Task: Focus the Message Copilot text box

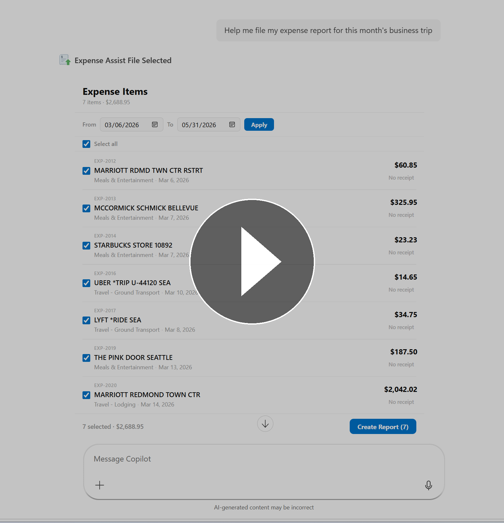Action: pyautogui.click(x=264, y=472)
